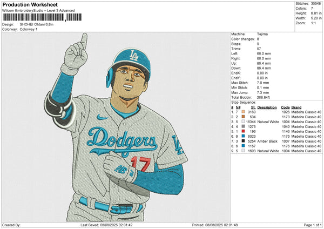Click the Brand column header
Viewport: 324px width, 229px height.
(296, 107)
